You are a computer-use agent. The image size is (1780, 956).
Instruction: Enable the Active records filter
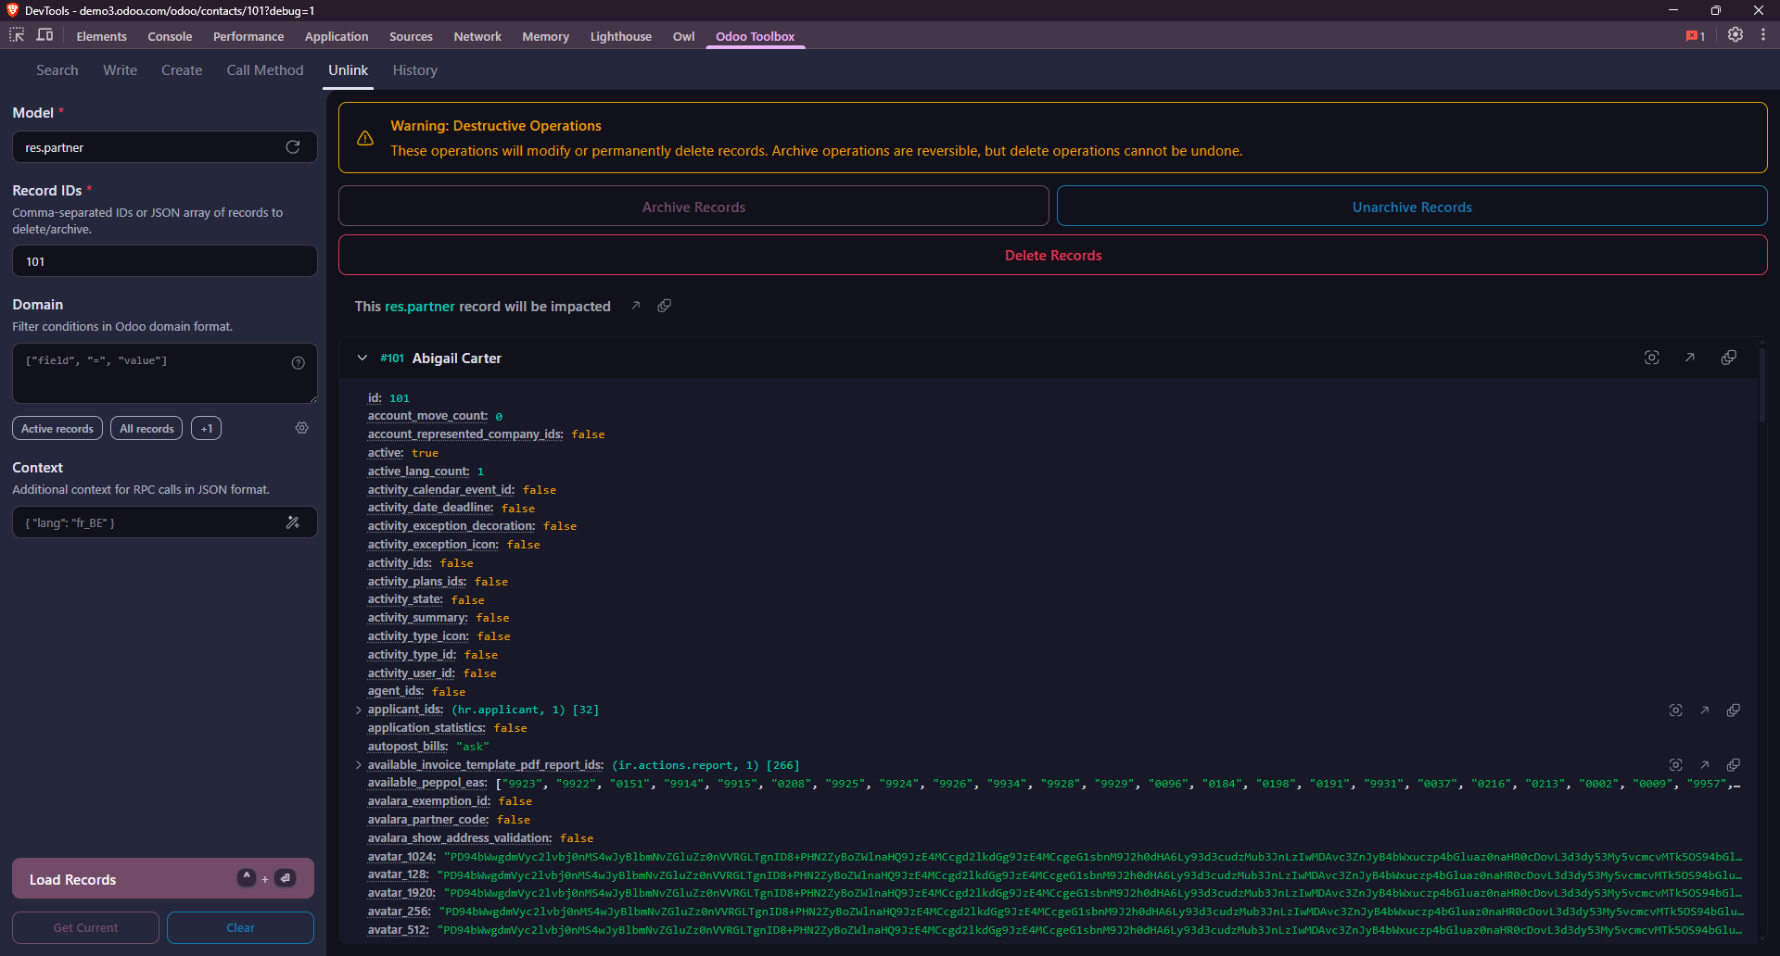click(x=57, y=428)
